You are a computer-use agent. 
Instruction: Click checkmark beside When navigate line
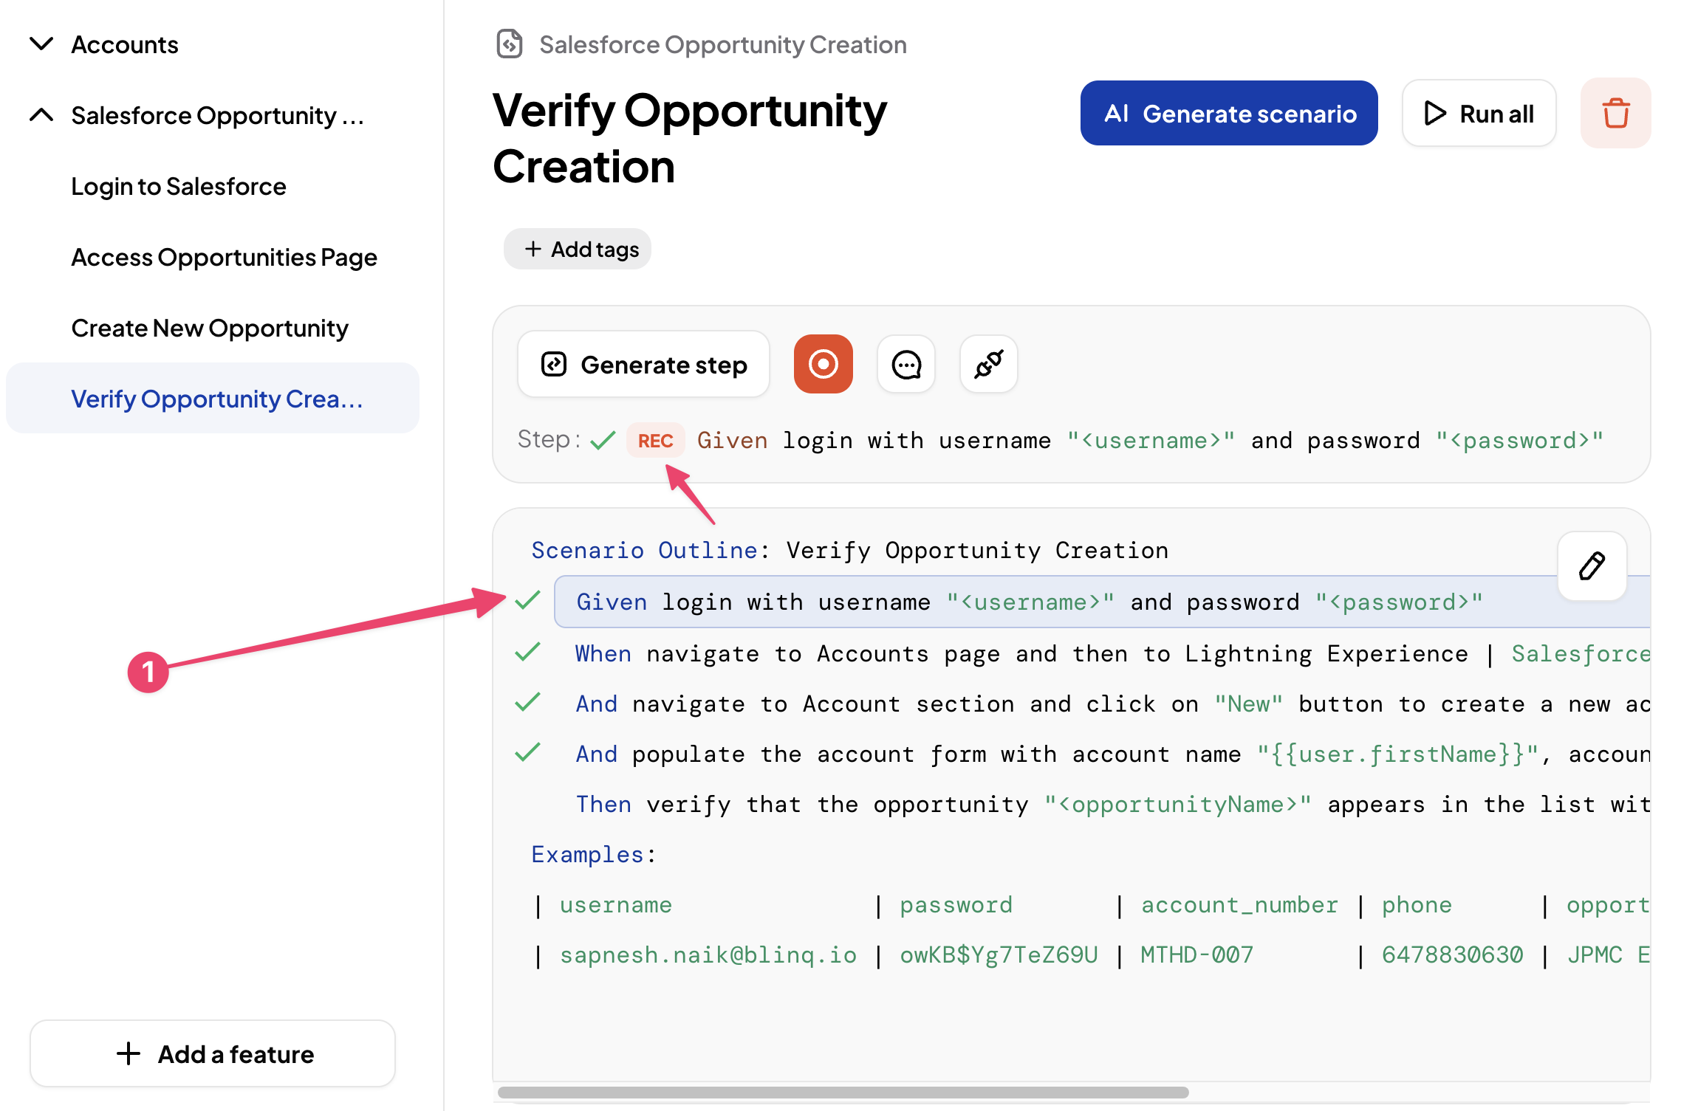pyautogui.click(x=527, y=652)
